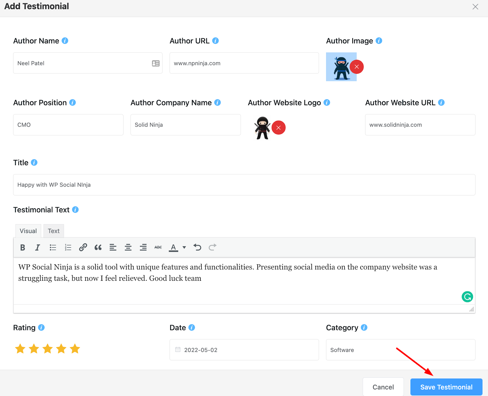Viewport: 488px width, 396px height.
Task: Set rating to two stars
Action: click(x=34, y=348)
